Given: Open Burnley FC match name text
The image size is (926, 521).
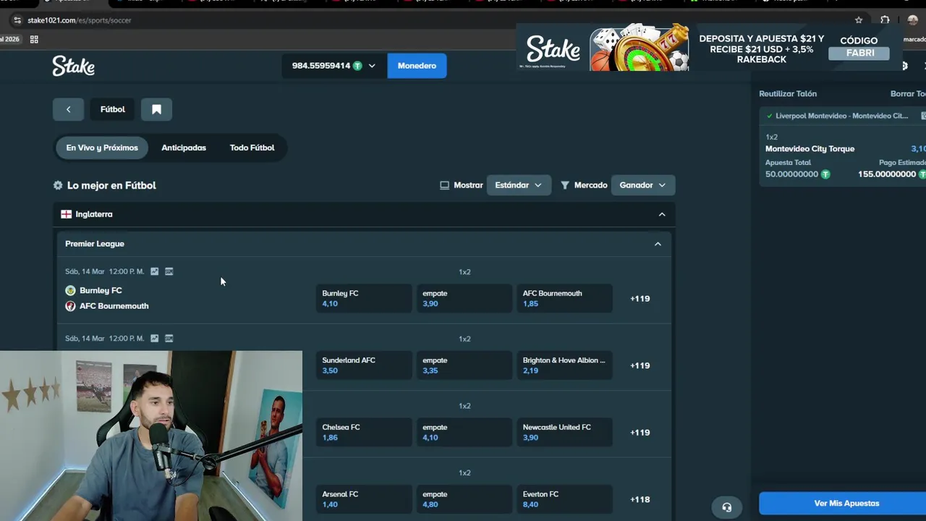Looking at the screenshot, I should click(x=101, y=290).
